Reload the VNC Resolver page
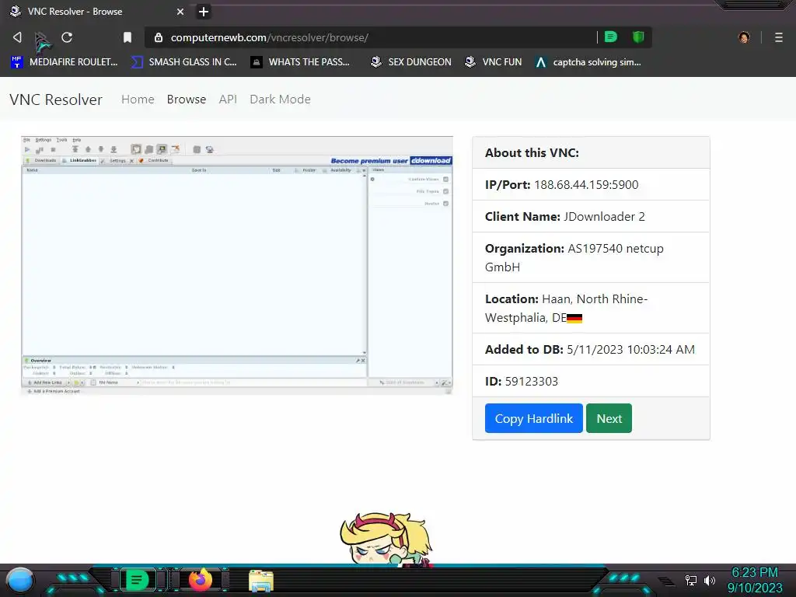The image size is (796, 597). [x=67, y=37]
